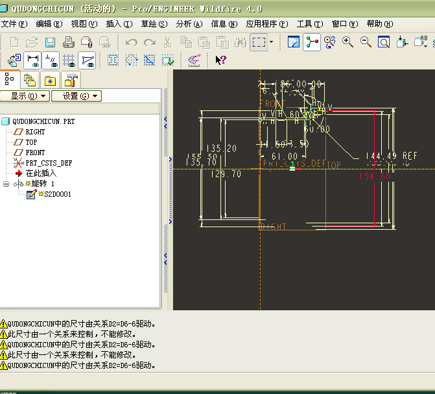Click the Orient sketch plane parallel icon
The height and width of the screenshot is (394, 435).
(x=14, y=60)
